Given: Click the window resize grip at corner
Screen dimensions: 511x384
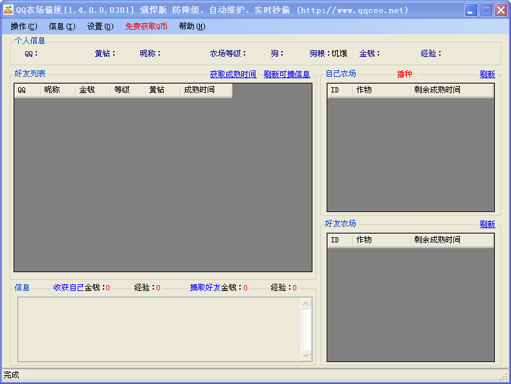Looking at the screenshot, I should pyautogui.click(x=504, y=377).
